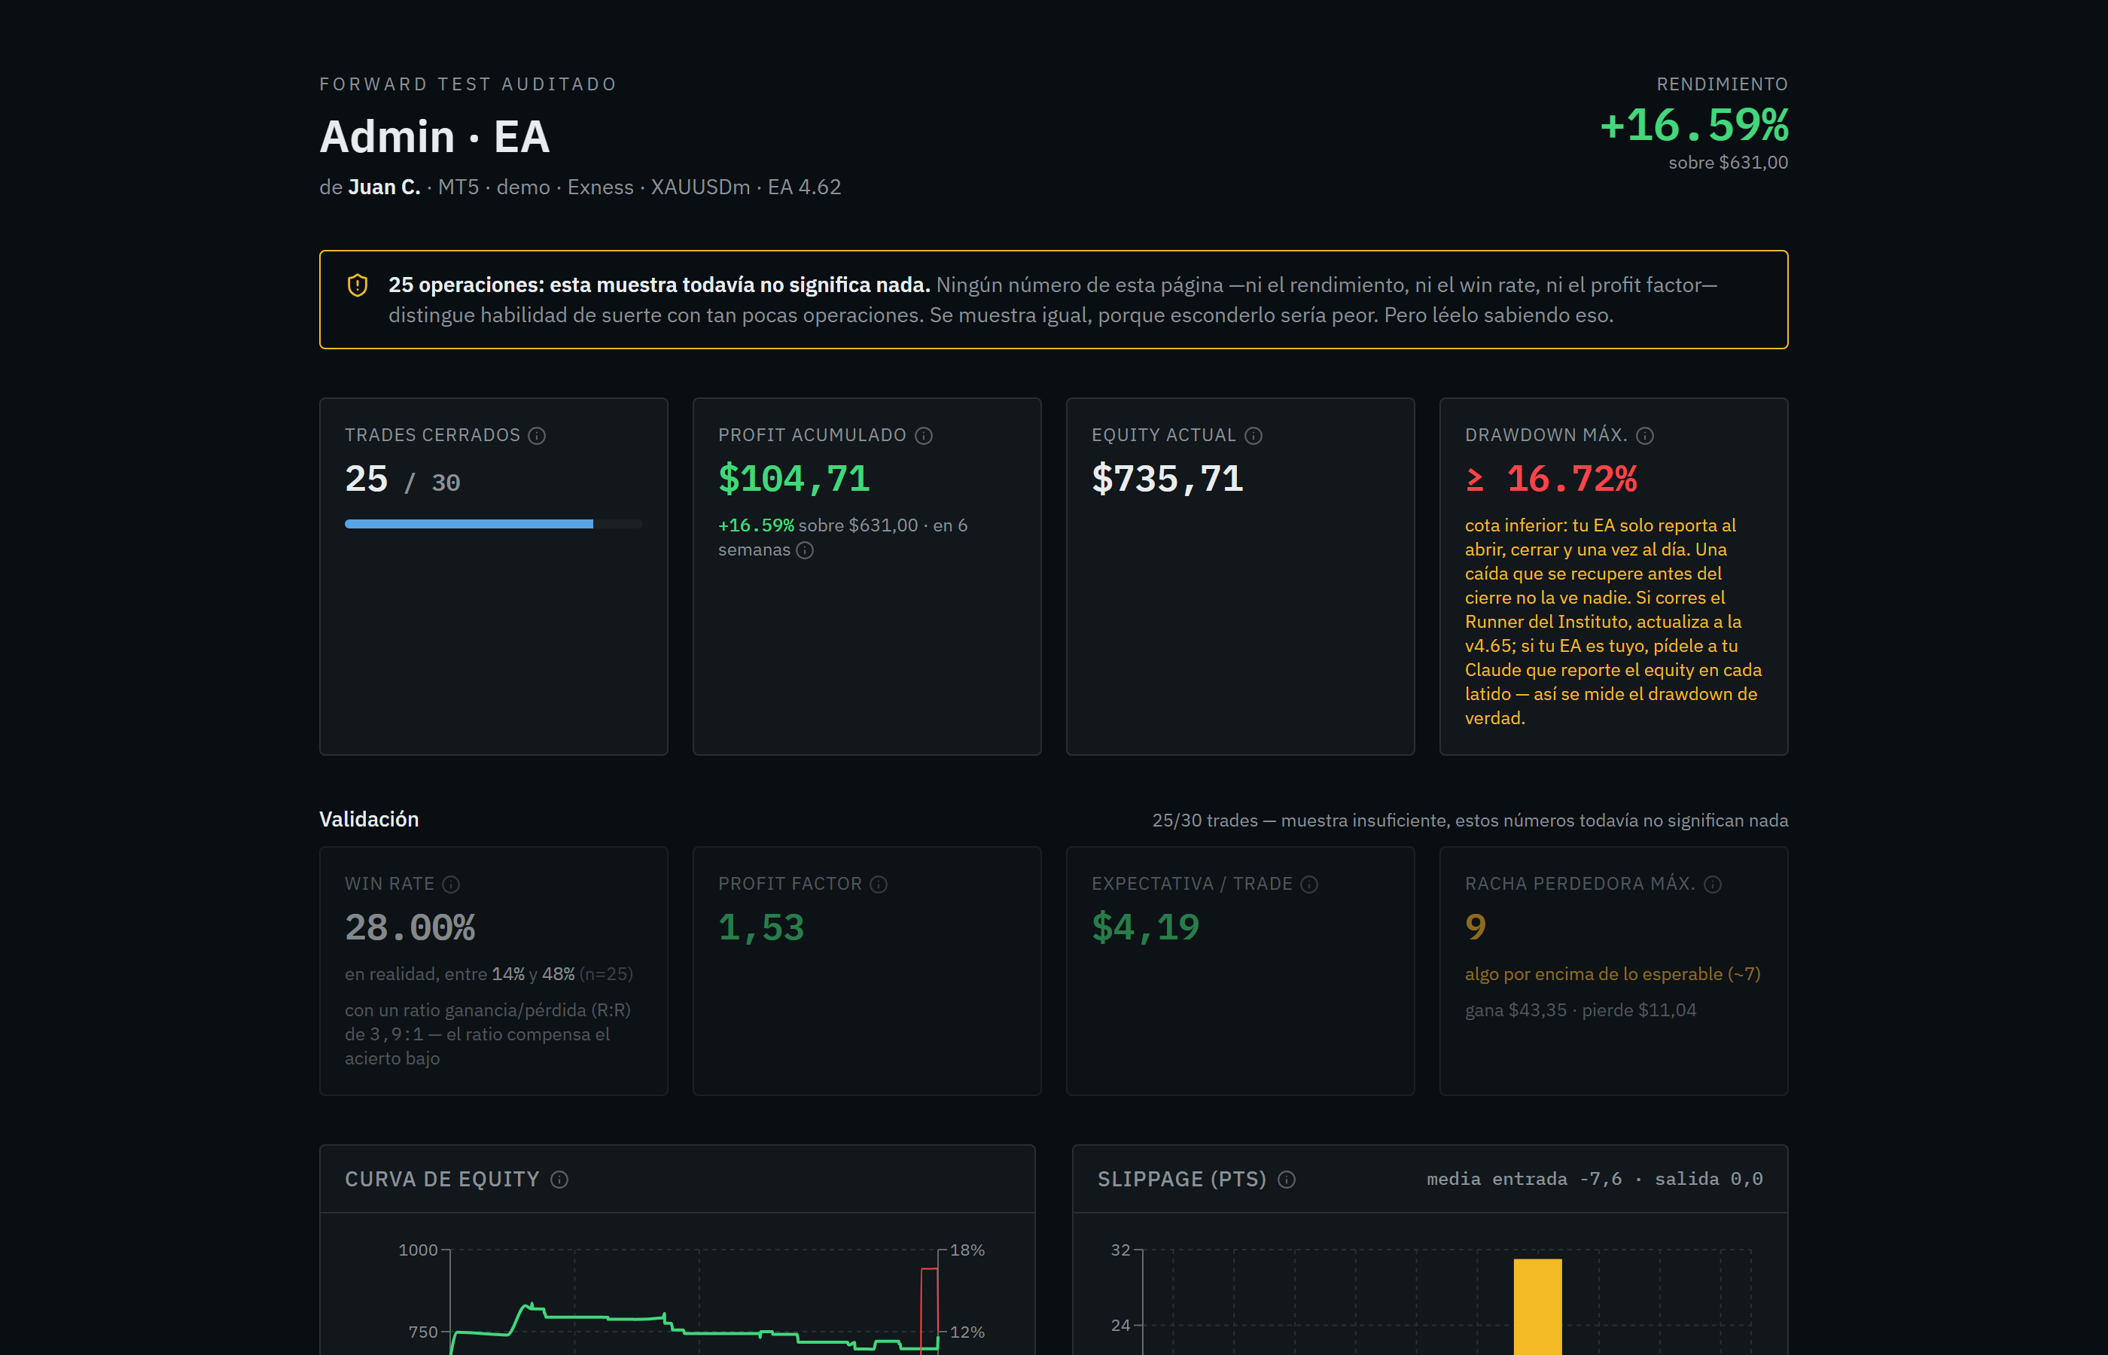Click the '18%' axis label on equity chart
Viewport: 2108px width, 1355px height.
point(967,1250)
